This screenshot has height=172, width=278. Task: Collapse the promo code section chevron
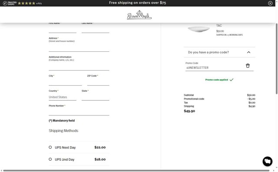coord(248,52)
